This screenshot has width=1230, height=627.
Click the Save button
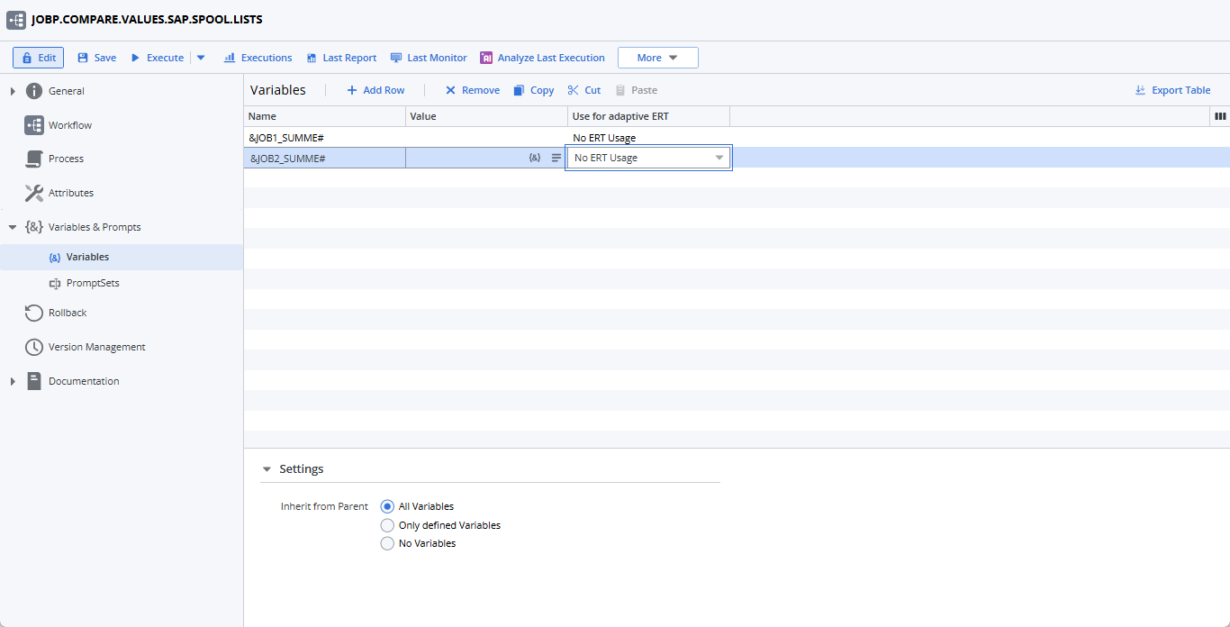[95, 57]
